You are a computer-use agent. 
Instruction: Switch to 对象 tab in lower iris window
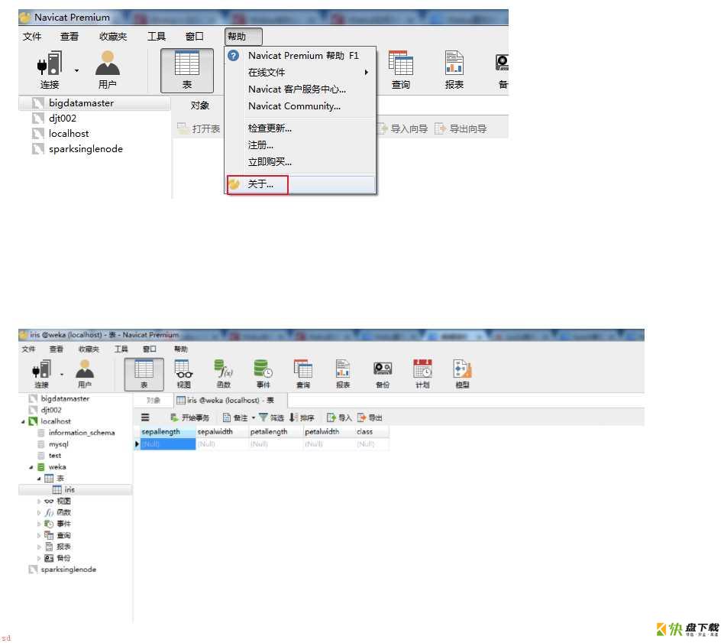(x=154, y=401)
